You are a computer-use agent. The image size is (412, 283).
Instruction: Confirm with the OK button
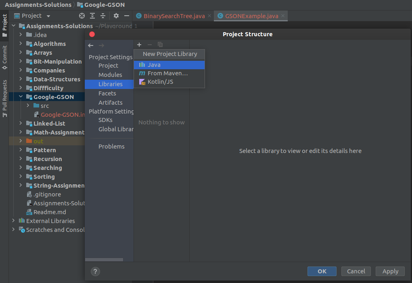322,271
